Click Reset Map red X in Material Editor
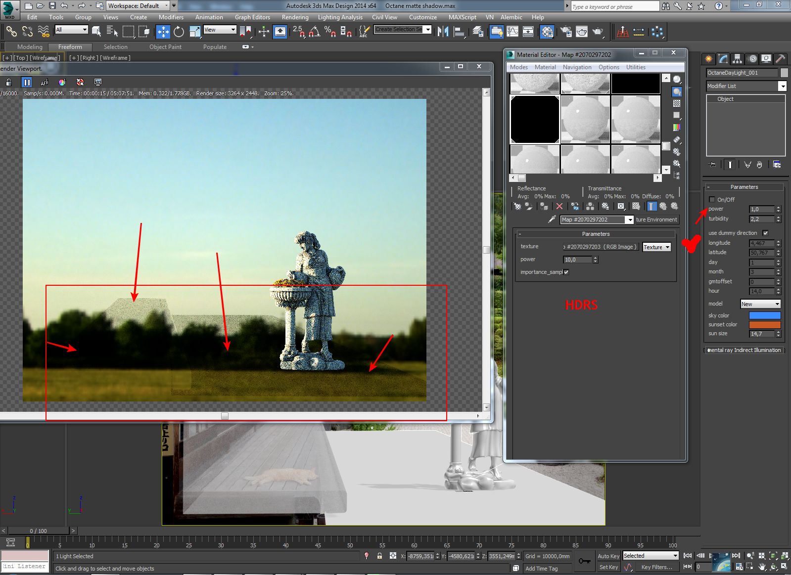 coord(559,206)
